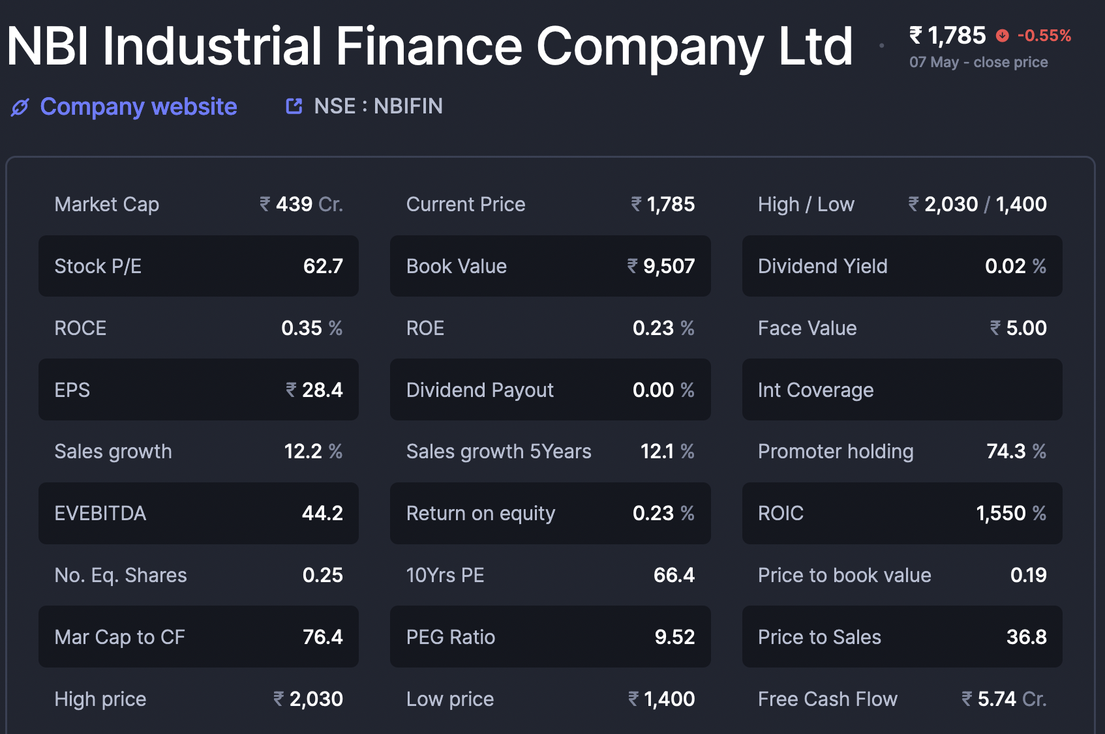The image size is (1105, 734).
Task: Click the Mar Cap to CF row 76.4
Action: pyautogui.click(x=198, y=637)
